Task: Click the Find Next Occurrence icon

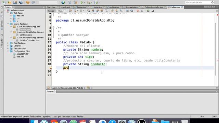Action: pos(98,11)
